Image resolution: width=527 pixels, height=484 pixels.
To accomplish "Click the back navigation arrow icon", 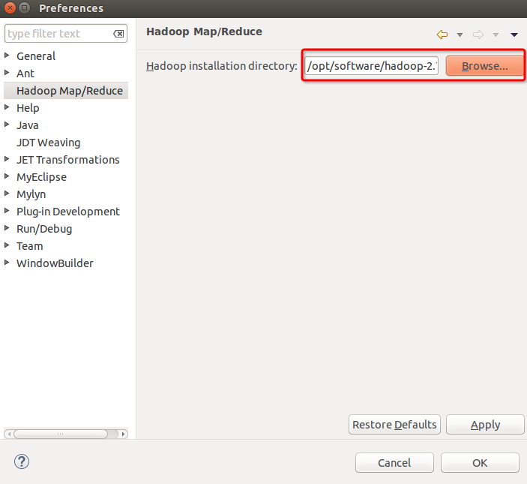I will [442, 35].
